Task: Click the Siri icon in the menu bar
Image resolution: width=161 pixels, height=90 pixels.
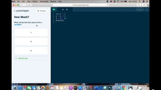Action: [x=144, y=1]
